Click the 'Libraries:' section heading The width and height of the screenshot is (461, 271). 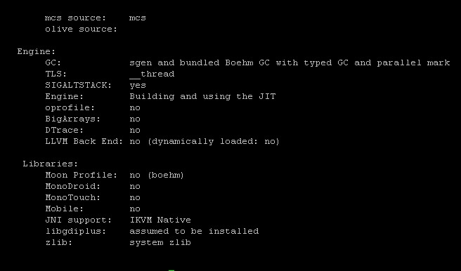pyautogui.click(x=51, y=164)
